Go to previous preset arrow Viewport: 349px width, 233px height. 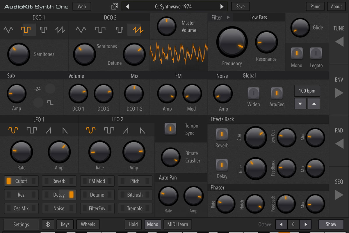[x=127, y=6]
